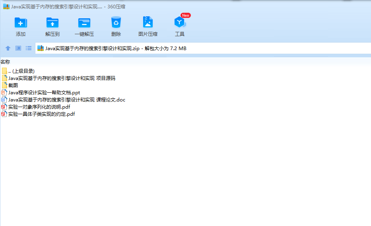Go up one directory with up arrow
The height and width of the screenshot is (226, 371).
[x=8, y=48]
